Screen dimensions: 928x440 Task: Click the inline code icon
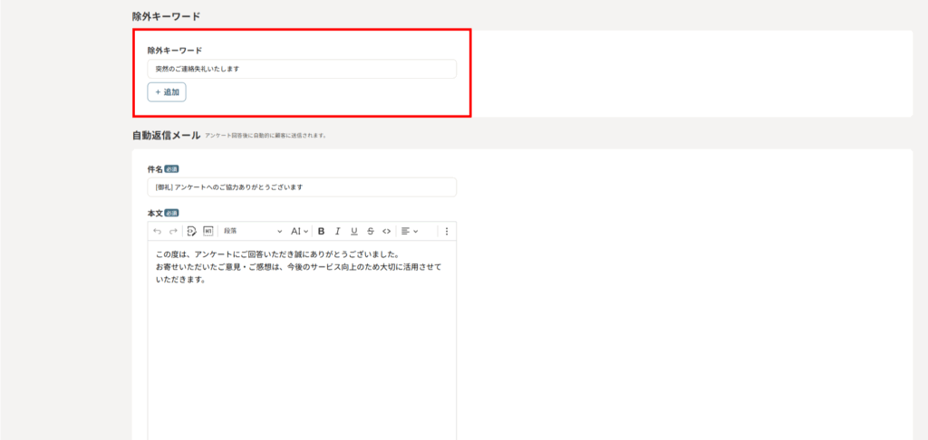[387, 231]
